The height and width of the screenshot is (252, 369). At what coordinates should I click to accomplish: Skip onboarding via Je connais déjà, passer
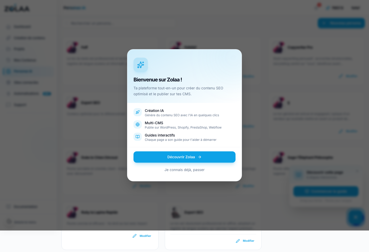(x=184, y=170)
